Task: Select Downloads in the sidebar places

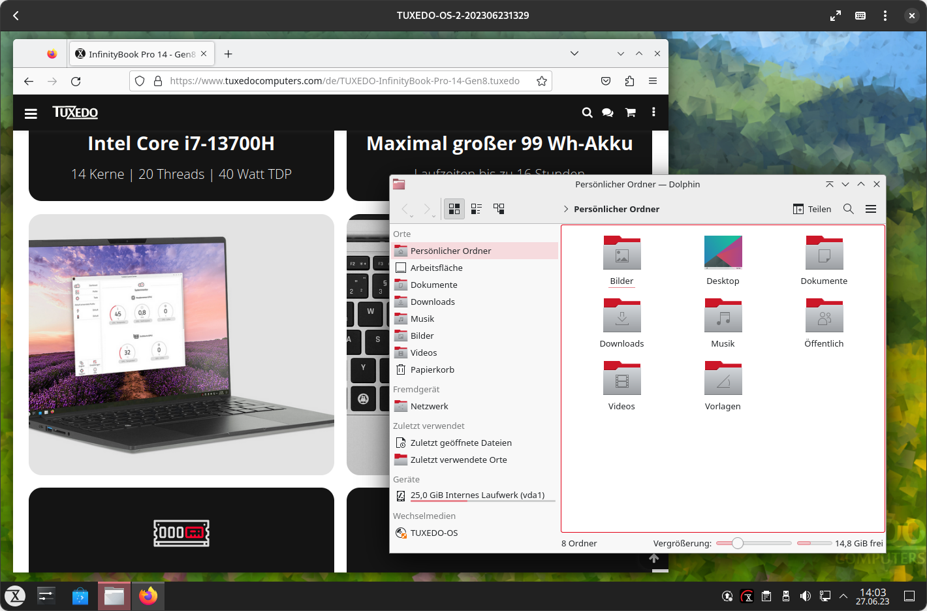Action: click(x=475, y=302)
